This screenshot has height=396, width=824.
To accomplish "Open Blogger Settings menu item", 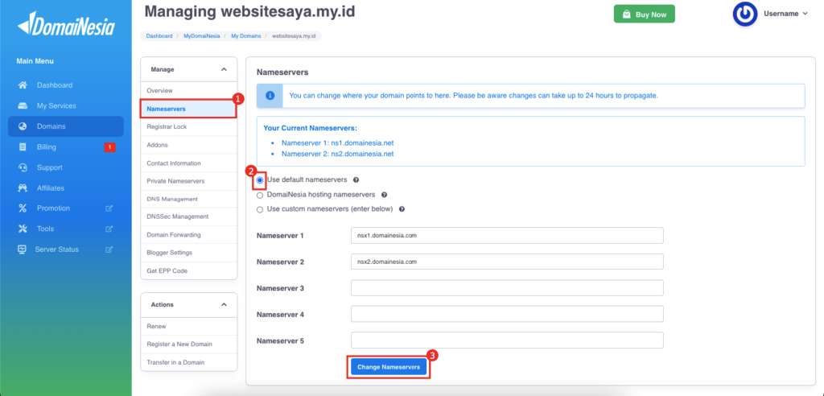I will (x=188, y=253).
